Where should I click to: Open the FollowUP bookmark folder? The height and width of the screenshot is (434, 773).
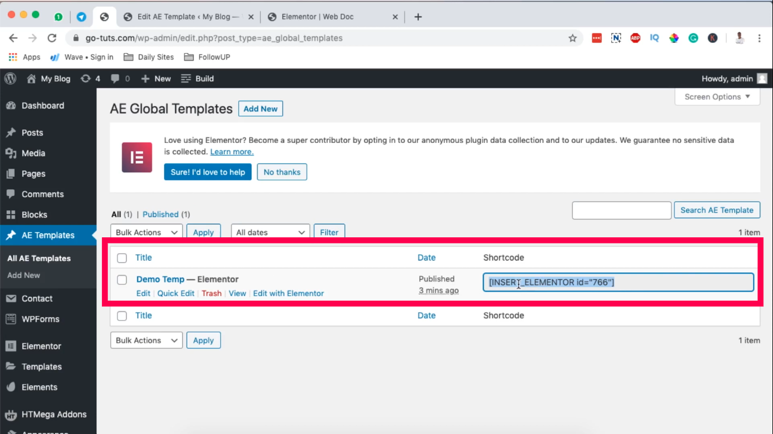[207, 57]
